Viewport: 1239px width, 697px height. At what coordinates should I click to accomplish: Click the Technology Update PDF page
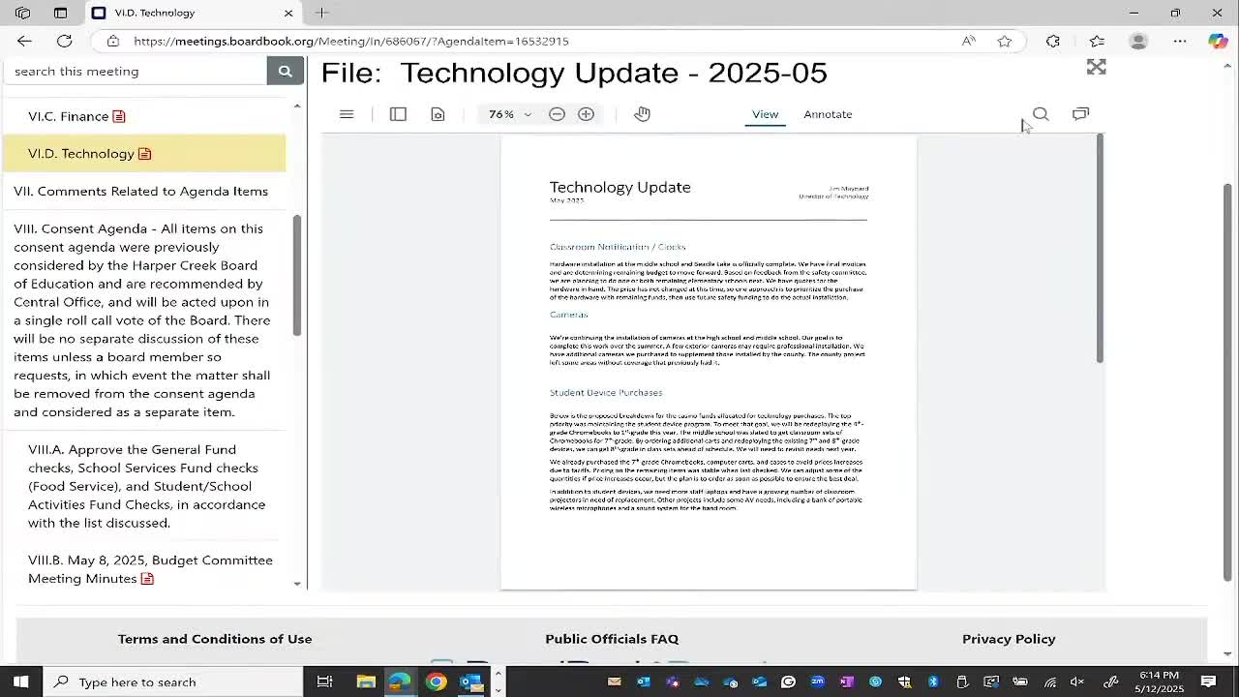pyautogui.click(x=709, y=362)
